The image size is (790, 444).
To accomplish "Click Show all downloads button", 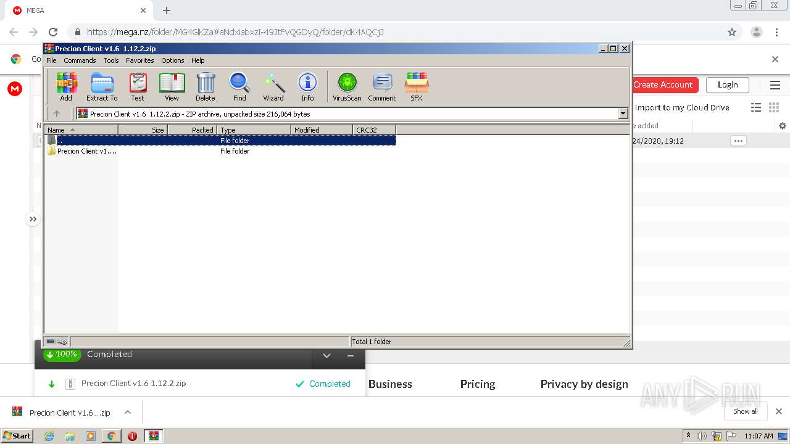I will pyautogui.click(x=745, y=411).
